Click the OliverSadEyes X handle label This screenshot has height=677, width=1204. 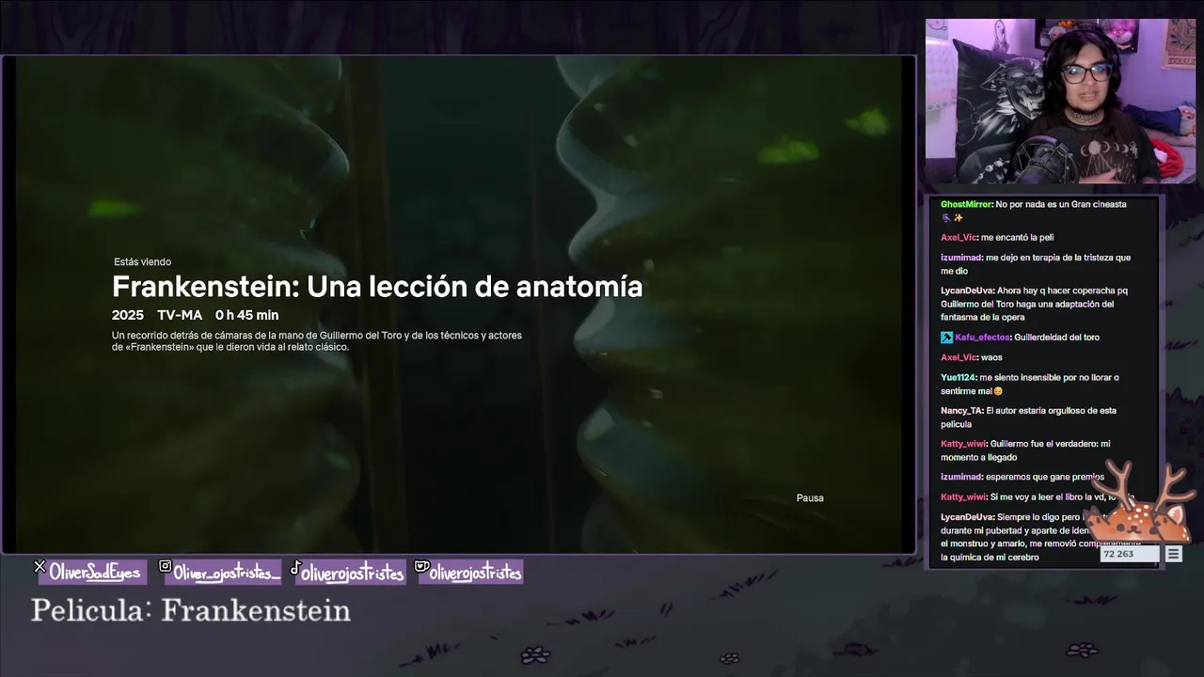(95, 572)
